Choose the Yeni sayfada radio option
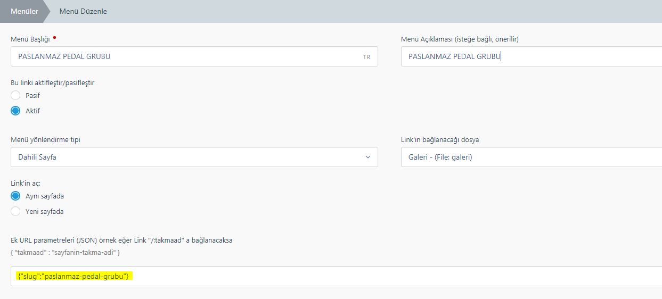Viewport: 662px width, 299px height. [15, 211]
